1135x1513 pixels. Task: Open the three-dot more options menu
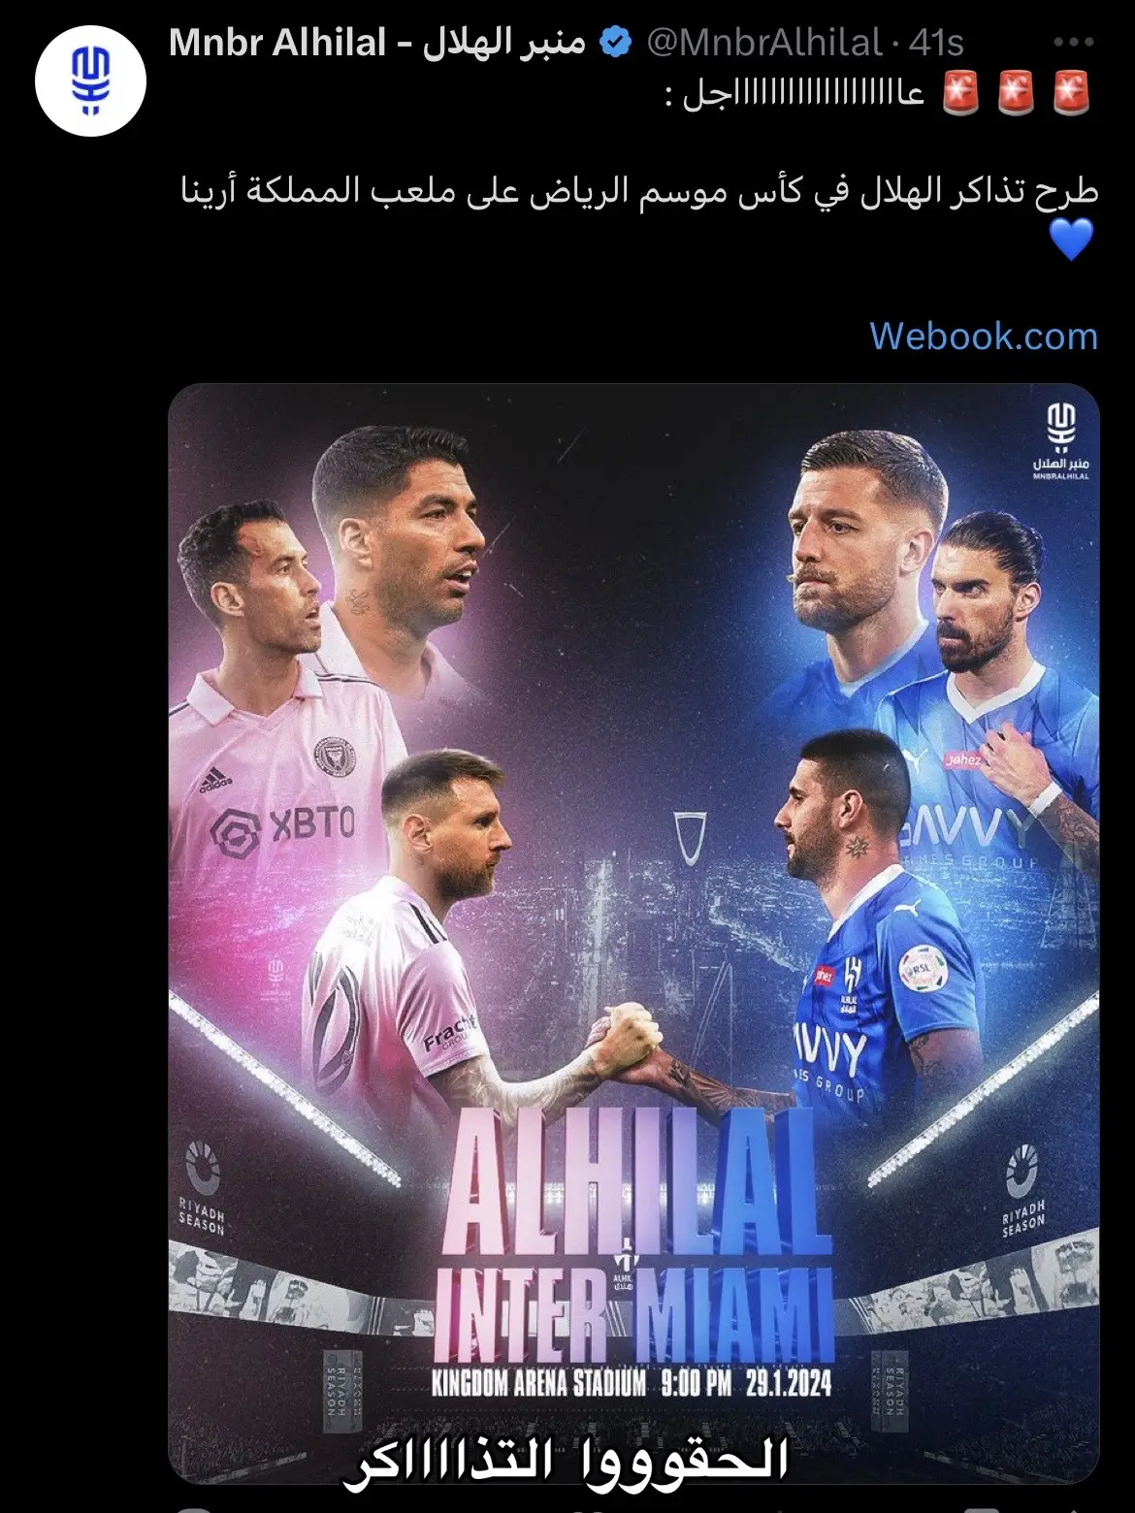point(1073,43)
